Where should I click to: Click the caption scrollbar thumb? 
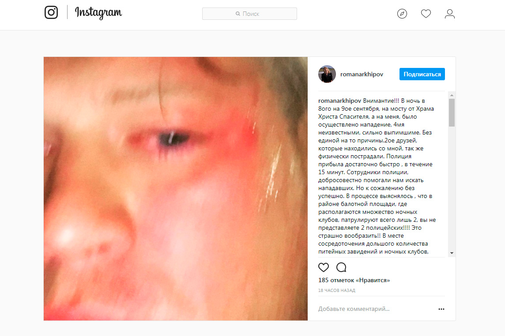[452, 112]
